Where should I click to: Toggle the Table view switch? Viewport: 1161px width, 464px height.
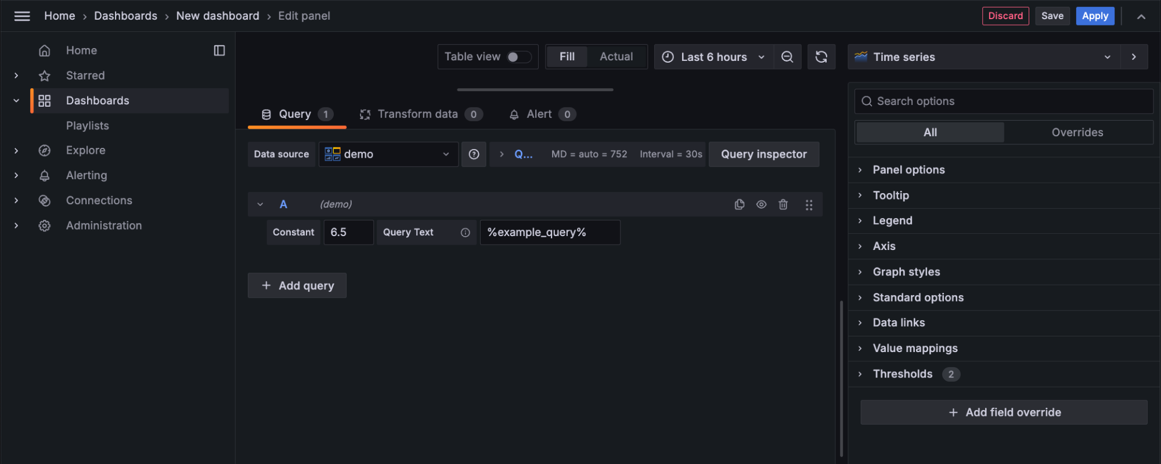pyautogui.click(x=518, y=57)
